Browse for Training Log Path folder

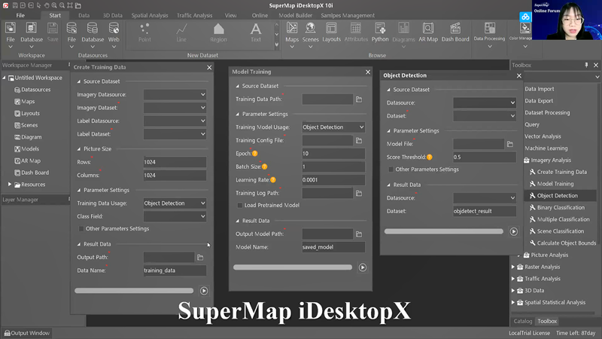pyautogui.click(x=359, y=193)
